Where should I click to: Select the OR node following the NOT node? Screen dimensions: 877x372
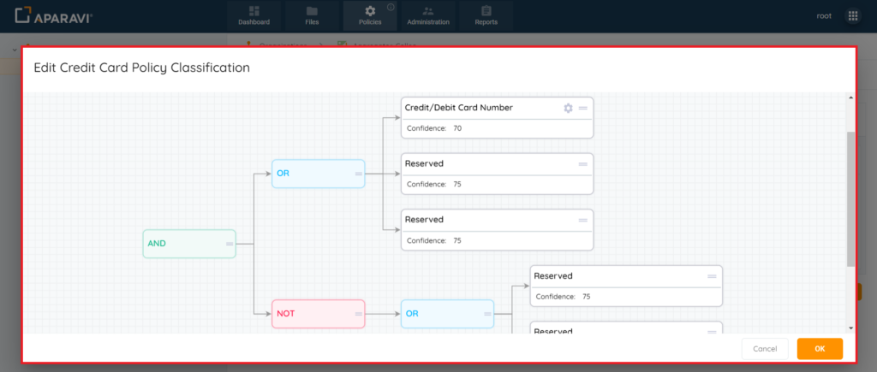(x=447, y=314)
